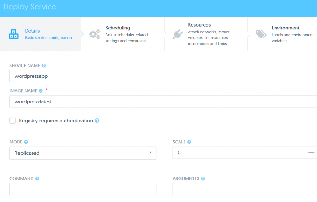
Task: Open the Mode help tooltip icon
Action: tap(26, 142)
